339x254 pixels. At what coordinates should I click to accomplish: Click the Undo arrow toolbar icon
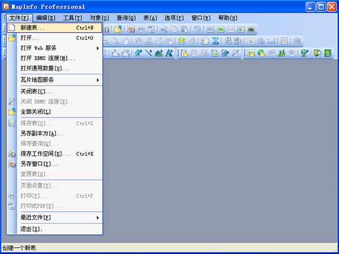point(197,29)
